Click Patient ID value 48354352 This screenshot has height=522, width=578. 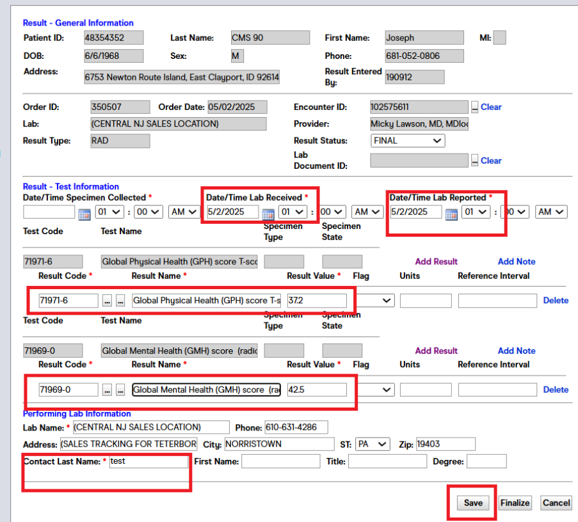[x=113, y=38]
